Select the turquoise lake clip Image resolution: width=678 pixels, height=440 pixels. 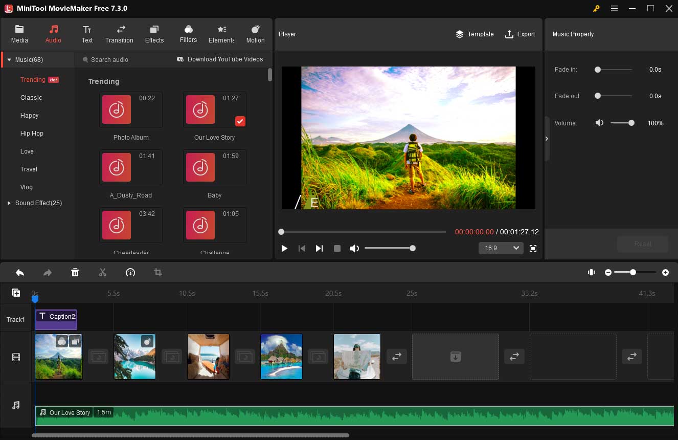[x=134, y=357]
